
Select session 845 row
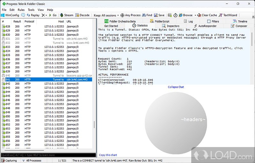pos(47,96)
